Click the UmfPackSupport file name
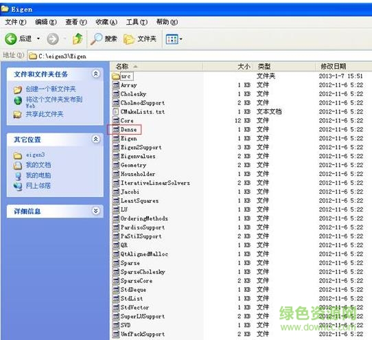The height and width of the screenshot is (340, 372). click(142, 334)
